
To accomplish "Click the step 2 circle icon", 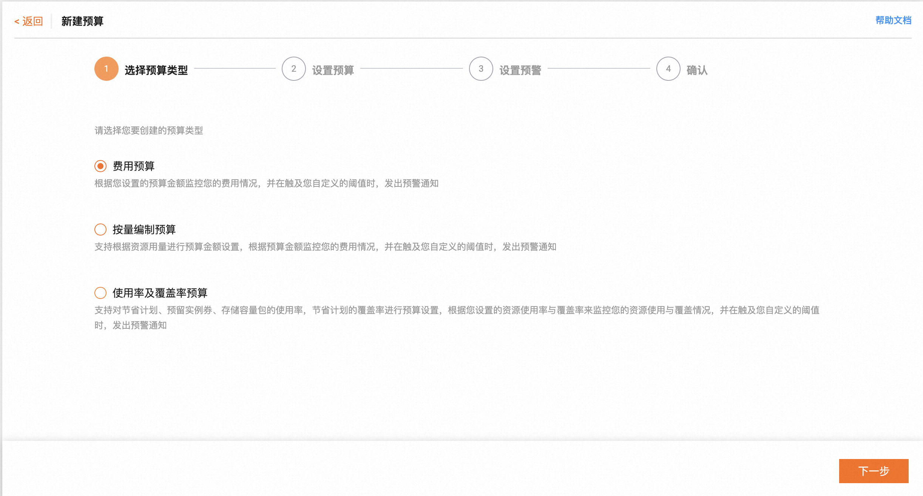I will [293, 69].
